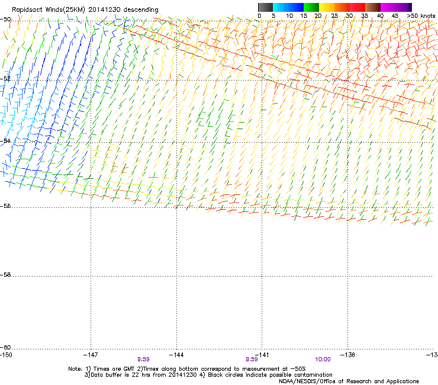Click the longitude label '-147'
Screen dimensions: 438x385
pos(91,355)
